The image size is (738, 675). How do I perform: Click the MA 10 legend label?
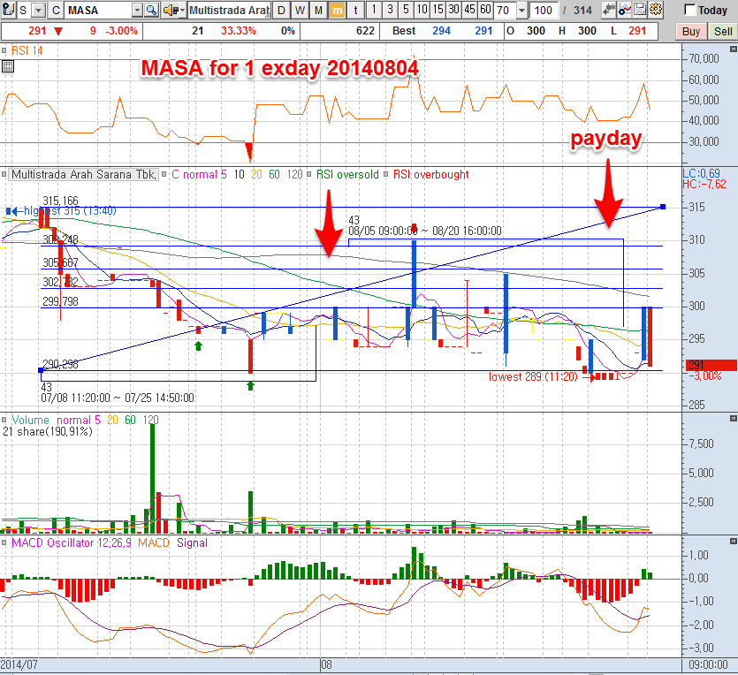pyautogui.click(x=240, y=175)
